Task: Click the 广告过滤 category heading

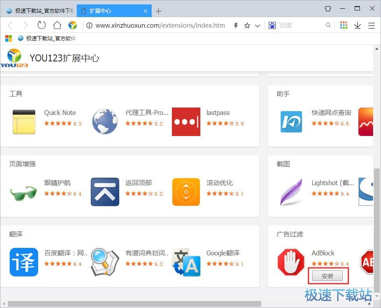Action: pyautogui.click(x=290, y=234)
